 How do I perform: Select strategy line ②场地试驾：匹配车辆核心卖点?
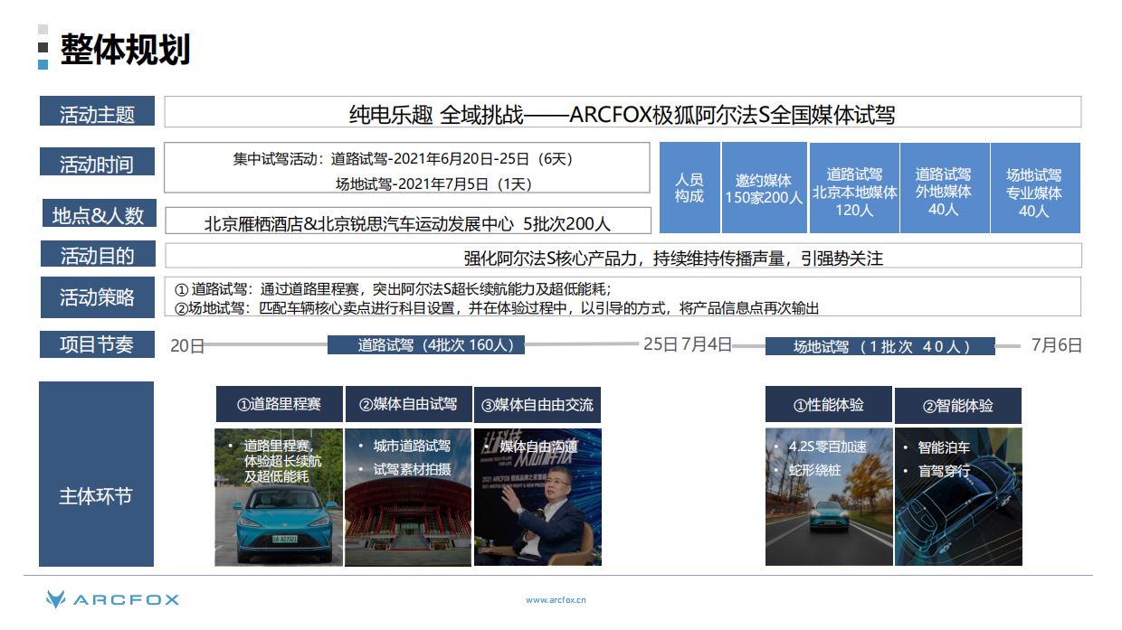[x=496, y=308]
